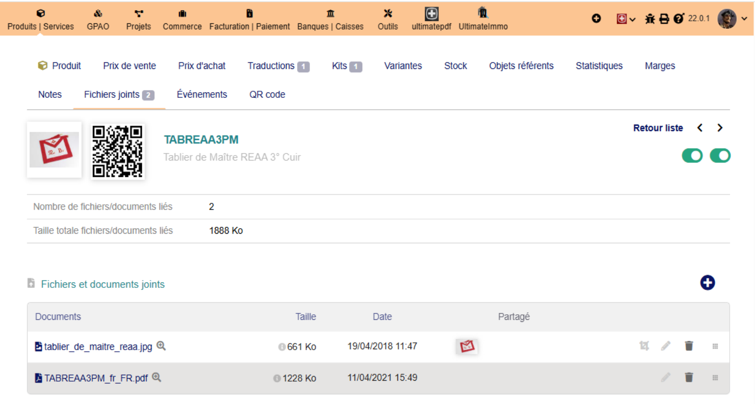Go to next product with right chevron

tap(719, 128)
